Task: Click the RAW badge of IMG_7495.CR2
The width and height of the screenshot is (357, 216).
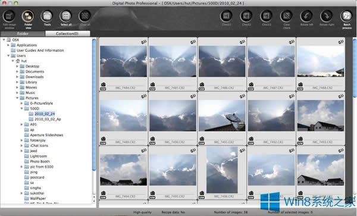Action: click(152, 198)
